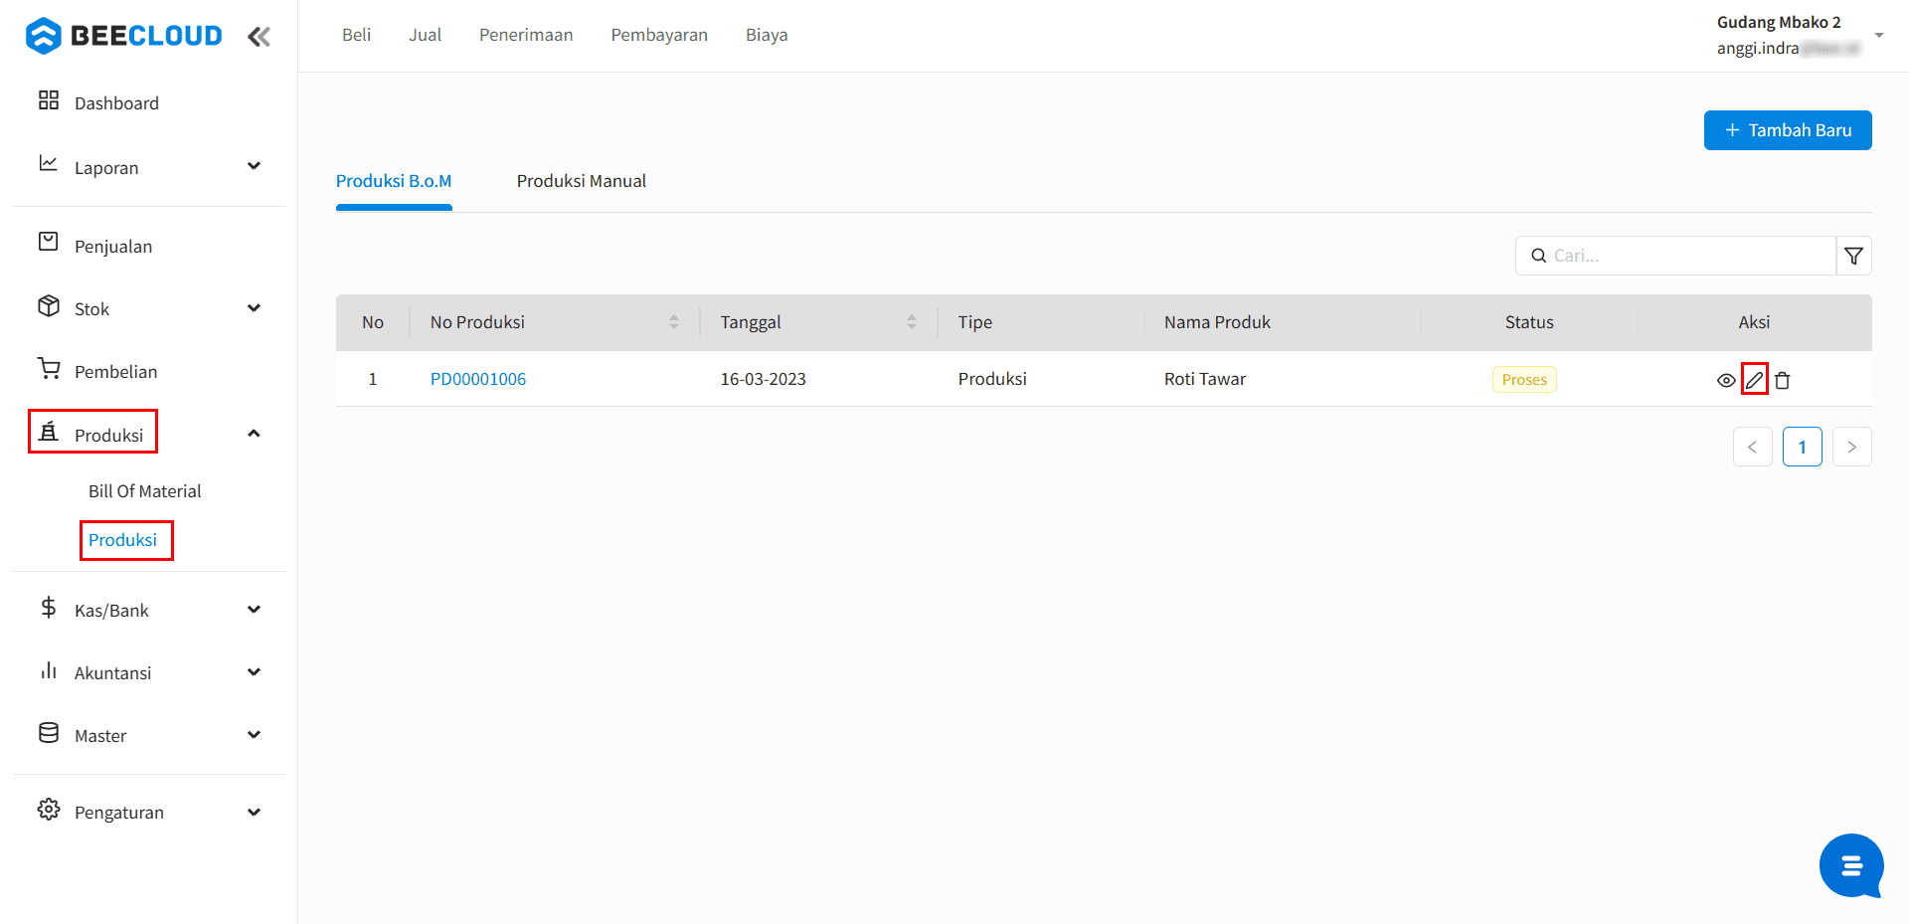Screen dimensions: 1909x924
Task: Sort table by Tanggal column arrows
Action: click(911, 322)
